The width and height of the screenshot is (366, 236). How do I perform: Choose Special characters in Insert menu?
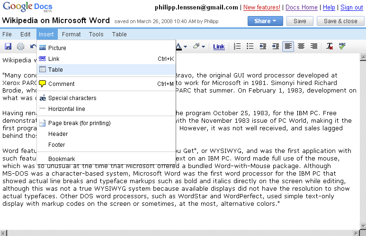click(x=72, y=98)
